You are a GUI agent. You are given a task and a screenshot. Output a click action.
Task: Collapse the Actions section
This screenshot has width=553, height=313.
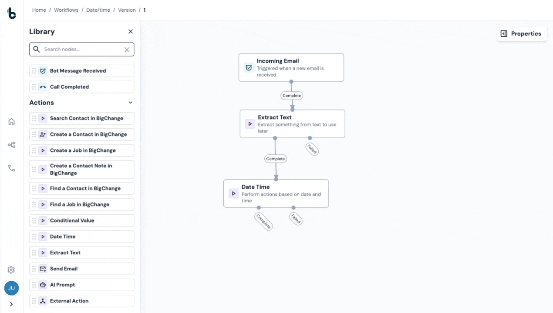(130, 103)
